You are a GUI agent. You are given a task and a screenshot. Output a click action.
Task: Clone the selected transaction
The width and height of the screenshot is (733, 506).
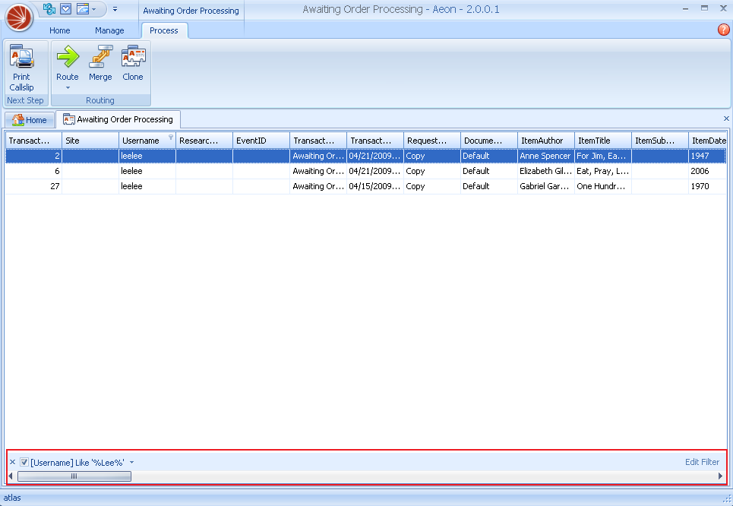coord(133,64)
